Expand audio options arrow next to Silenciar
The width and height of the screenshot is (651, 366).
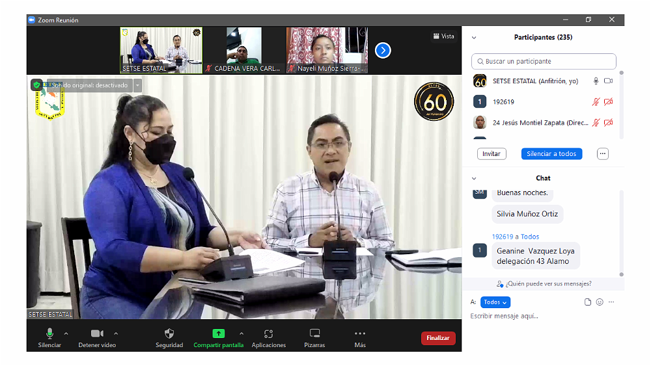pyautogui.click(x=66, y=333)
